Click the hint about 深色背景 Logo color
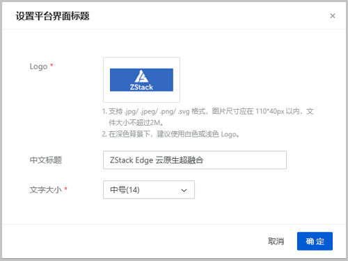The image size is (348, 261). coord(171,134)
